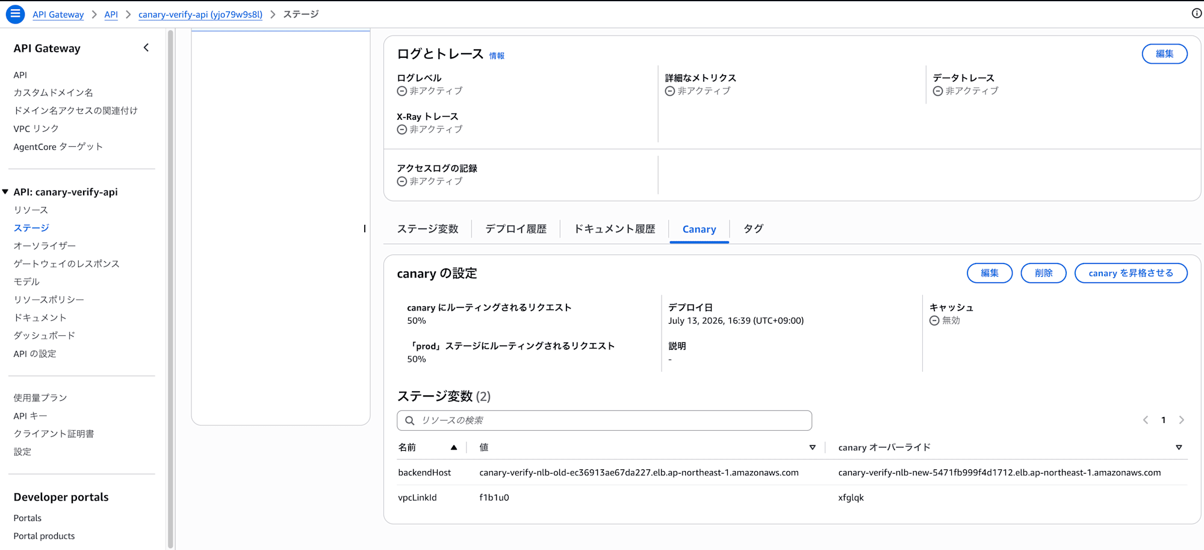The height and width of the screenshot is (550, 1204).
Task: Click the キャッシュ 無効 status
Action: pos(945,321)
